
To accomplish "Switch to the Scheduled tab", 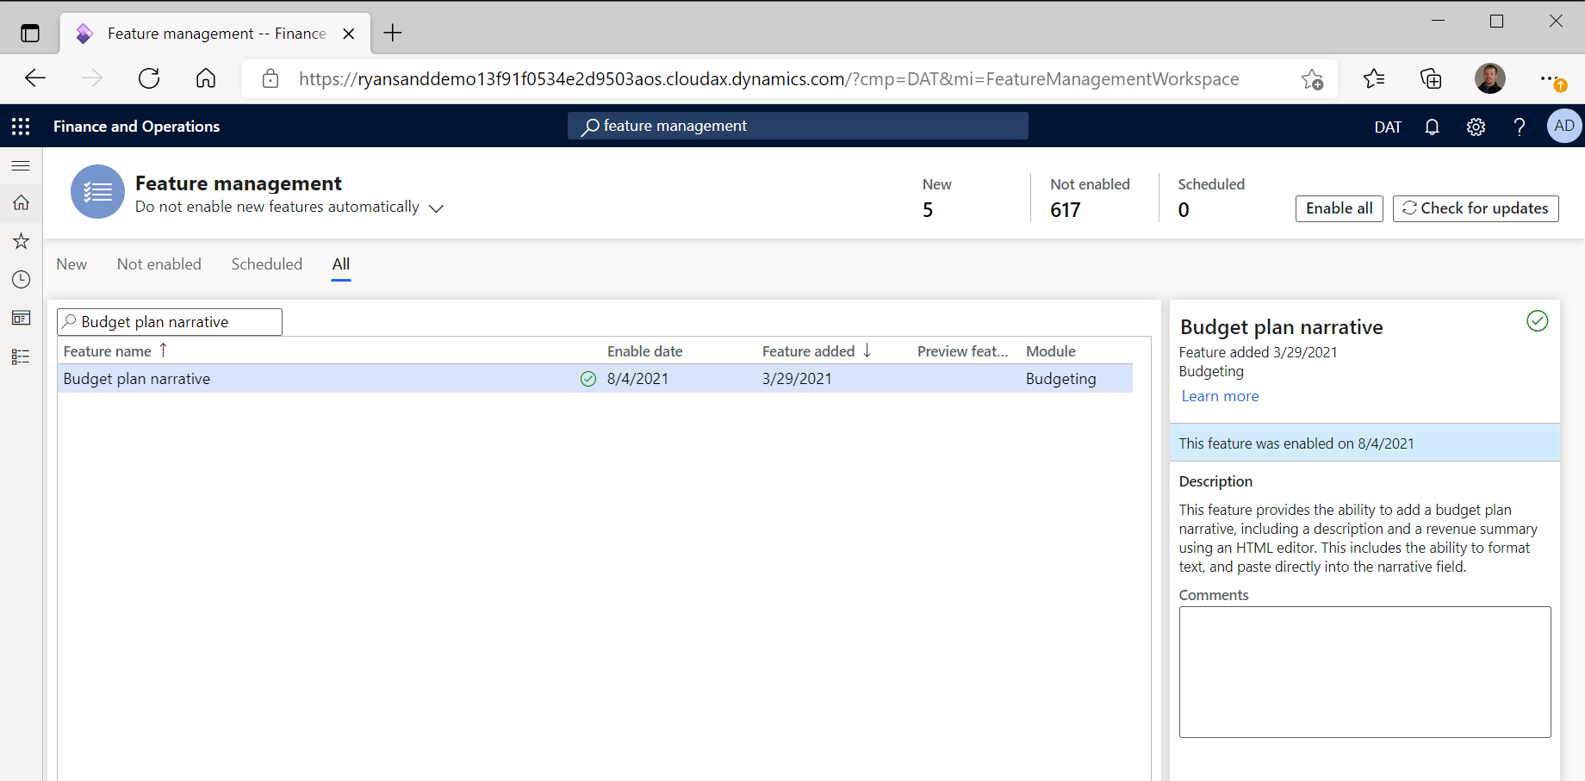I will (266, 264).
